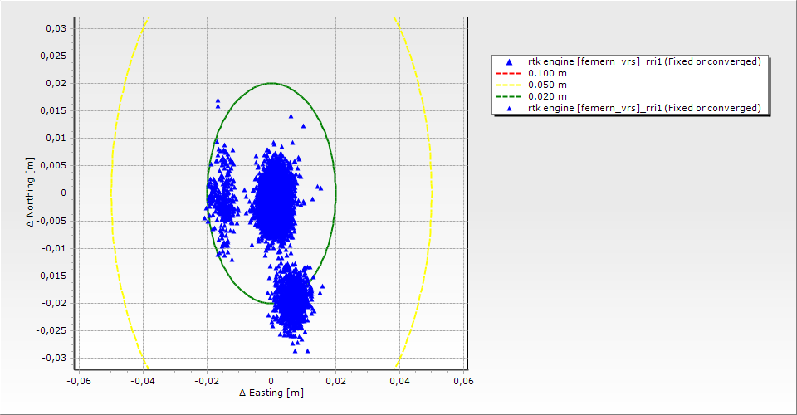Click the left data cluster near -0,02 easting
The width and height of the screenshot is (797, 415).
pyautogui.click(x=222, y=198)
